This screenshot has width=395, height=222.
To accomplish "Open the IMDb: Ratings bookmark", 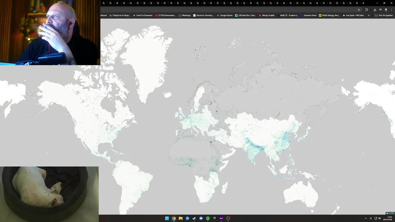I will [x=329, y=15].
